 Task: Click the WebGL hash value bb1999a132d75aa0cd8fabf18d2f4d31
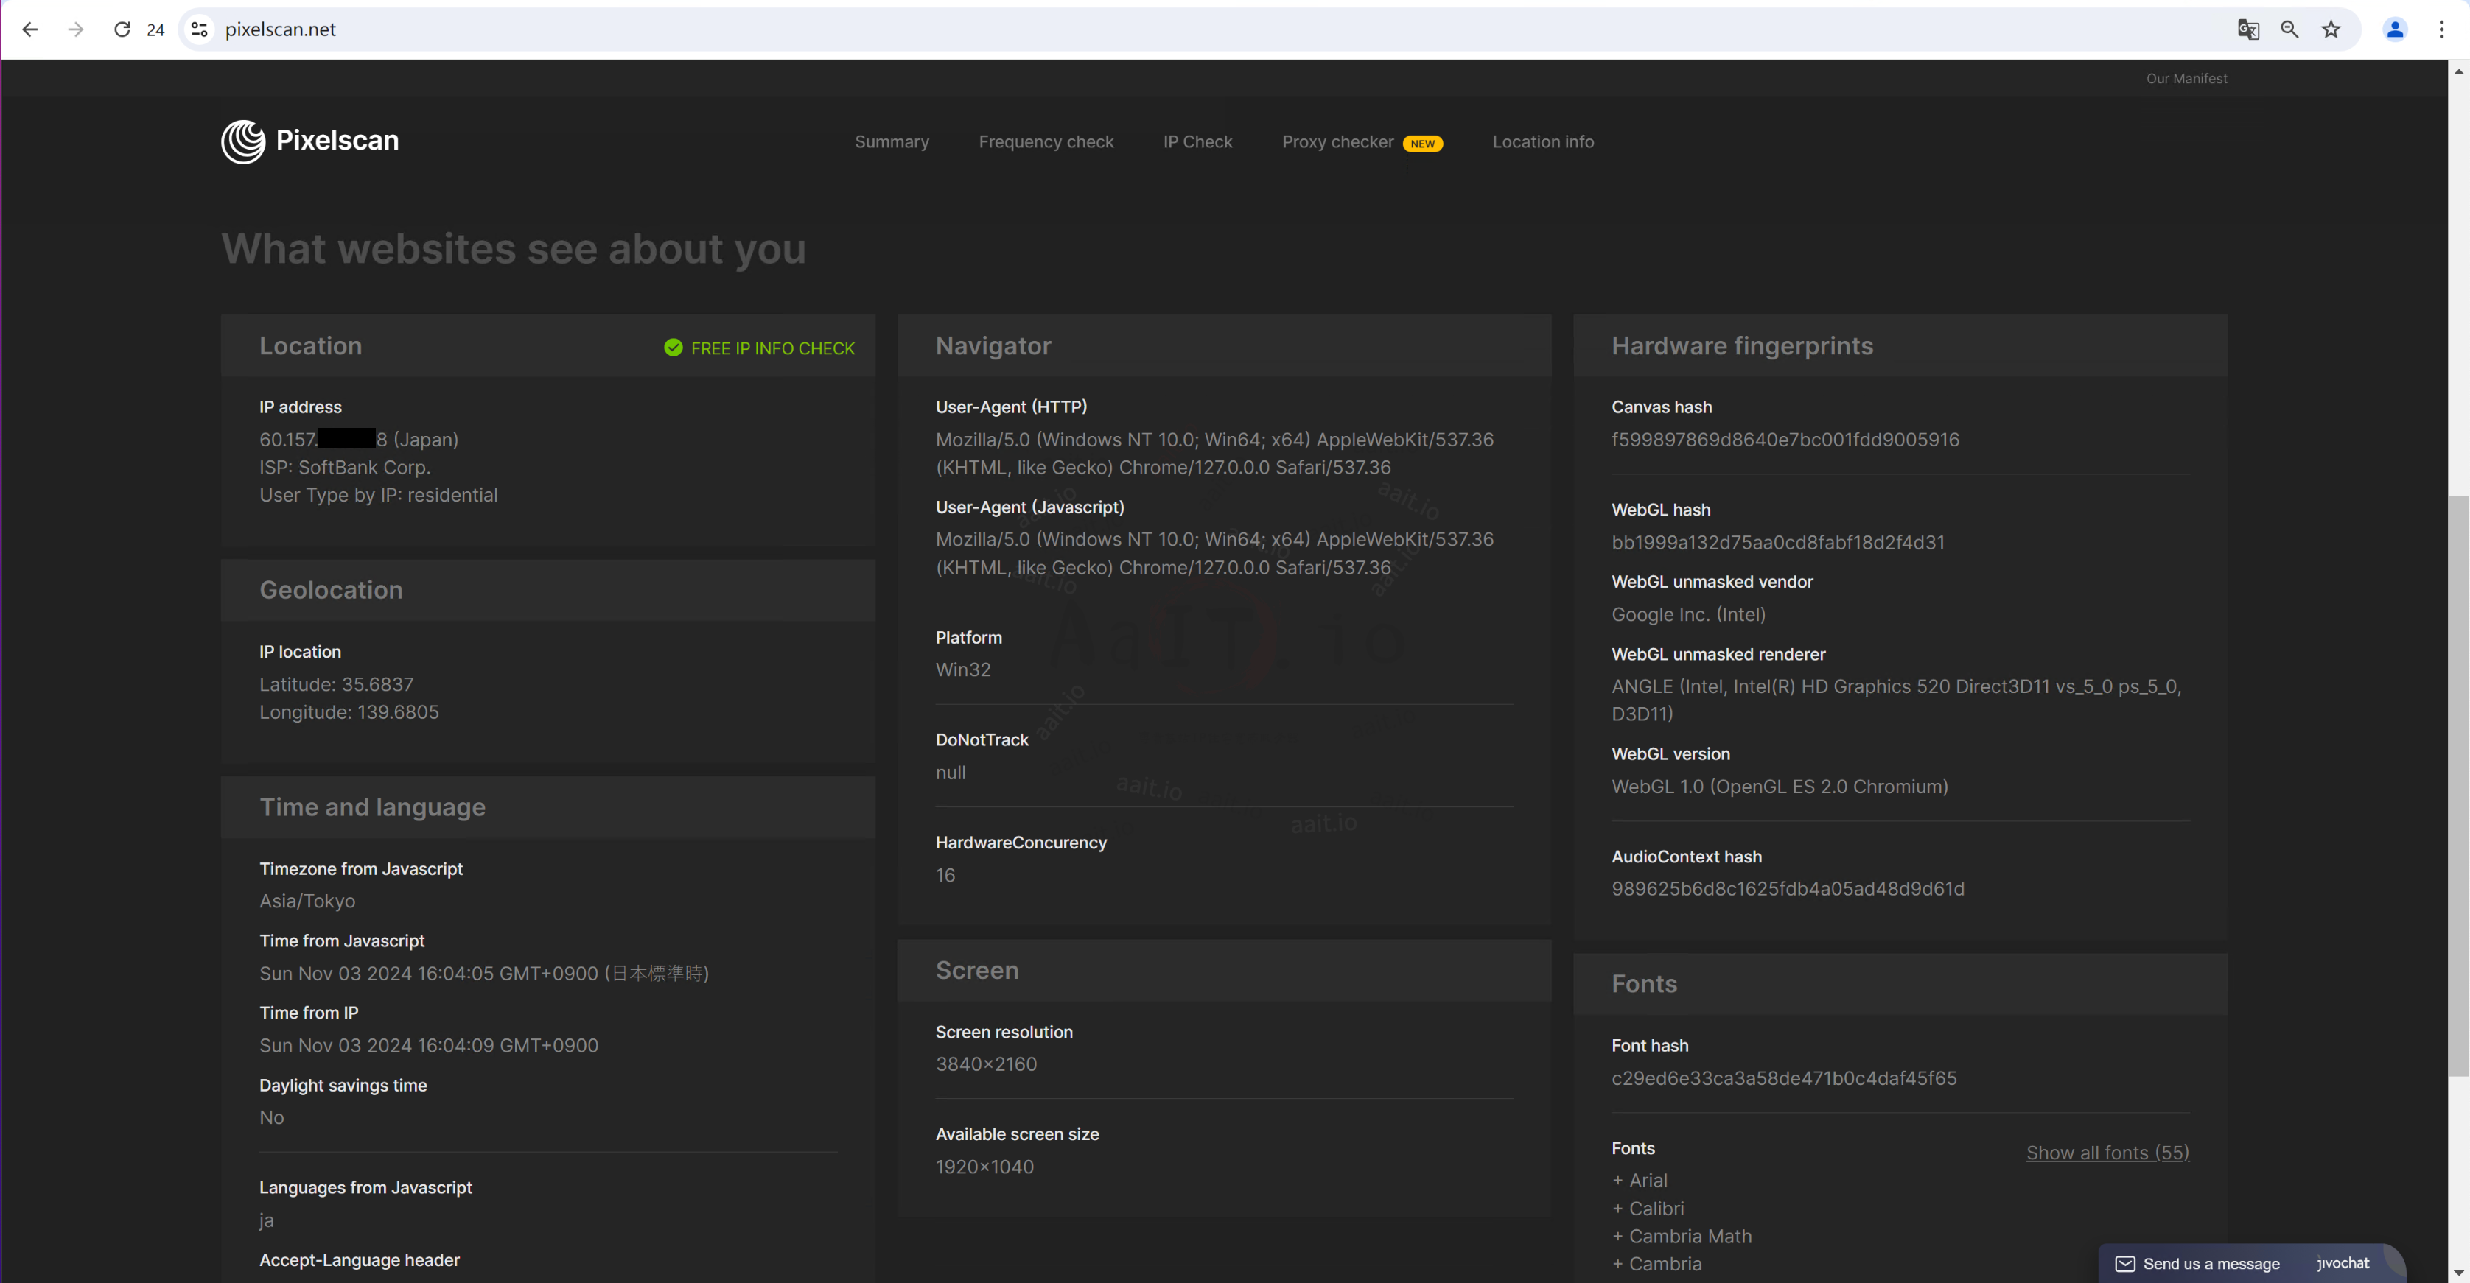tap(1778, 542)
